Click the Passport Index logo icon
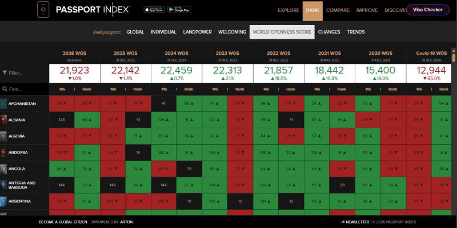This screenshot has width=457, height=228. pos(43,10)
